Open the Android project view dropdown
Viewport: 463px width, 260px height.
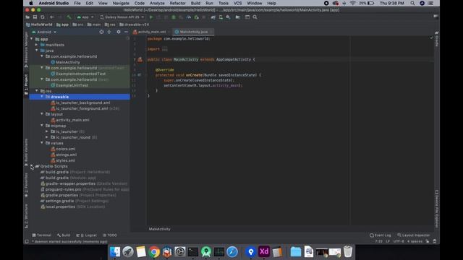[44, 32]
